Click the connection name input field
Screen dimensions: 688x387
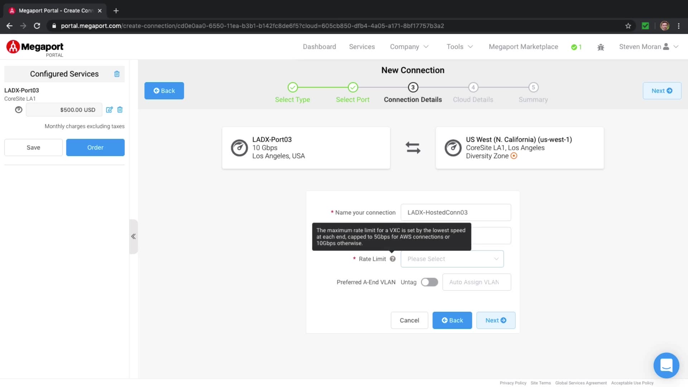point(455,212)
